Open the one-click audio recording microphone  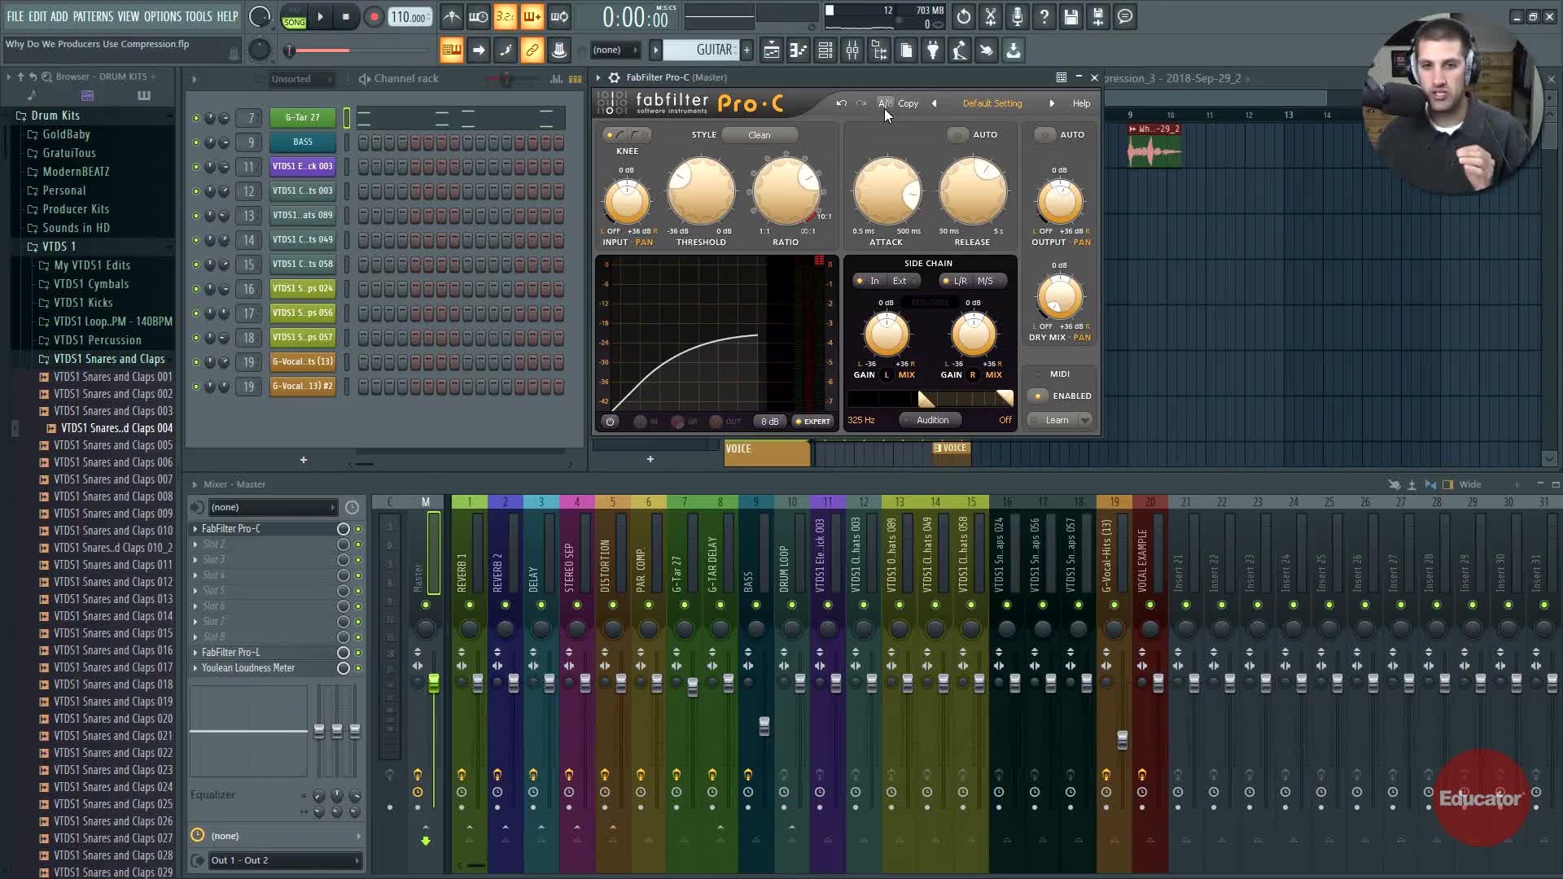coord(1017,16)
